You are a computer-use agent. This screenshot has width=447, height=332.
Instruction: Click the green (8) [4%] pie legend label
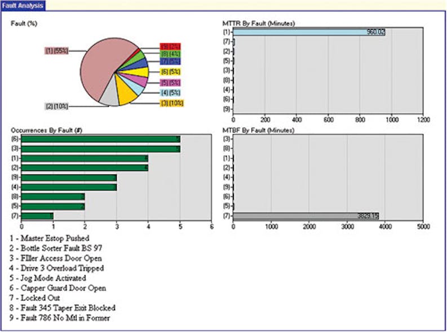coord(171,55)
